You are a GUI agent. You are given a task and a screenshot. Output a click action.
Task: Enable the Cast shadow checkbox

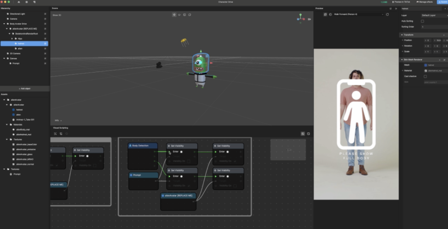pos(425,76)
